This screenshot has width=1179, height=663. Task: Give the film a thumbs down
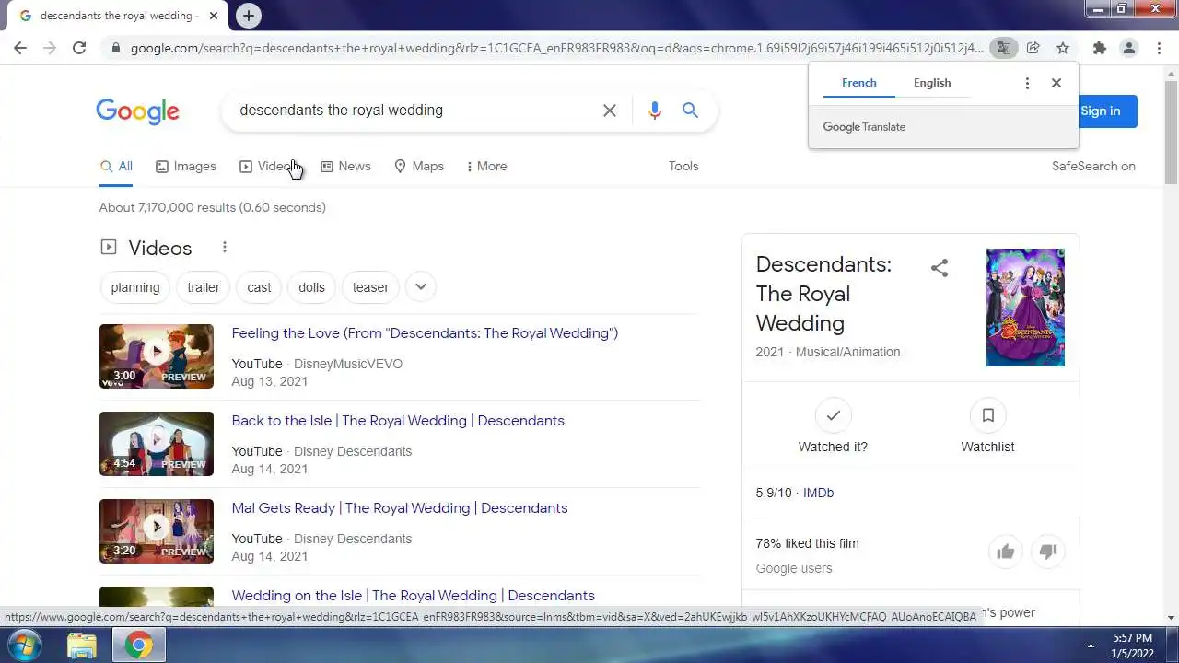click(x=1047, y=552)
